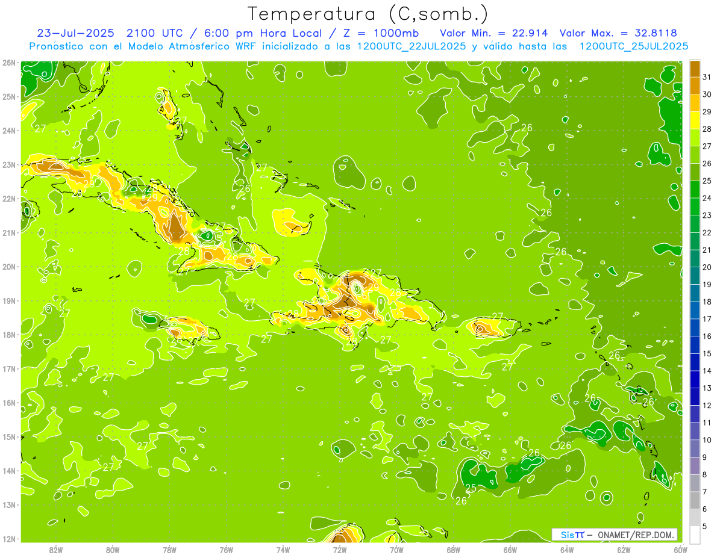Click the "1200UTC_25JUL2025" valid-until time

(x=634, y=46)
